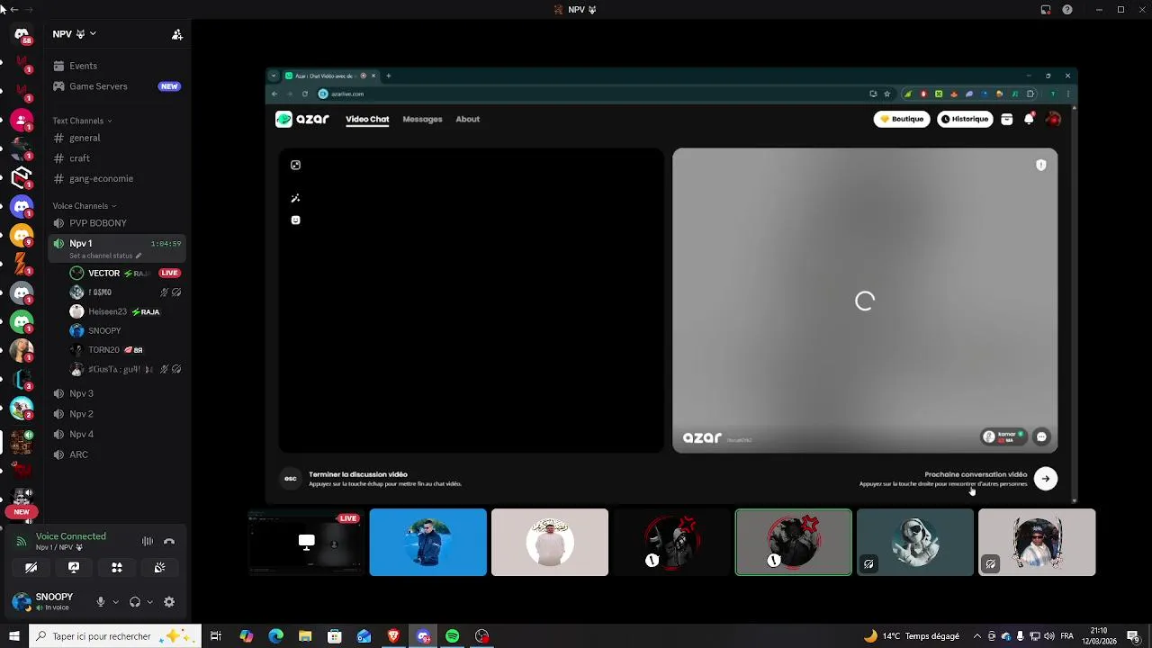Join the Npv 3 voice channel

[117, 393]
